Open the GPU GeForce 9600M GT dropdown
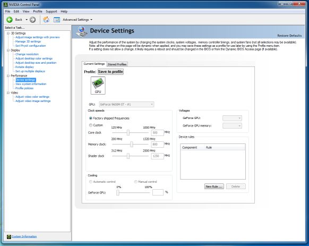Image resolution: width=309 pixels, height=246 pixels. (x=126, y=104)
